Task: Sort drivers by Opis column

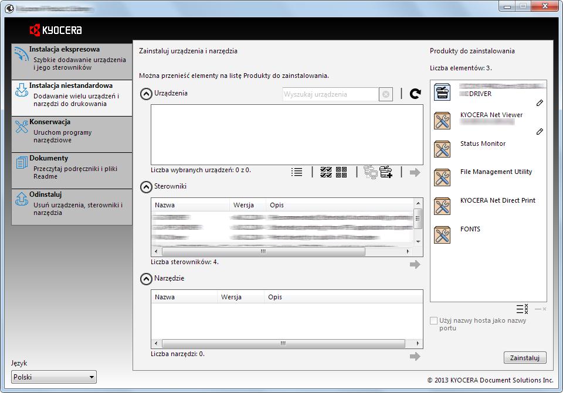Action: click(340, 205)
